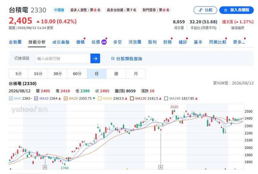Toggle the MA10 checkbox
This screenshot has width=258, height=174.
click(x=36, y=98)
